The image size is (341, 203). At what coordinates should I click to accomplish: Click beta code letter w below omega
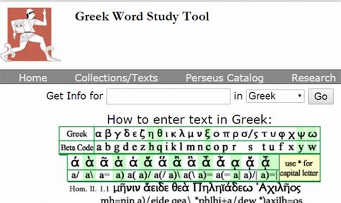coord(313,147)
